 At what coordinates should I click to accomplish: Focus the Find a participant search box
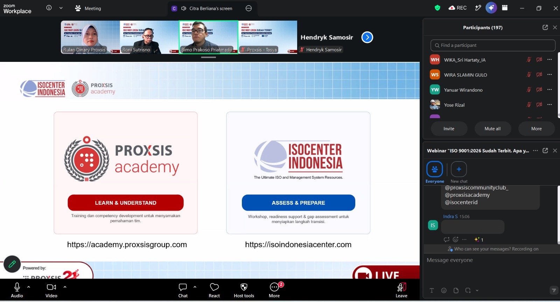(493, 45)
